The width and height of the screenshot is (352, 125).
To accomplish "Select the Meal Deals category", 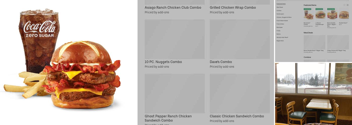I will (280, 7).
